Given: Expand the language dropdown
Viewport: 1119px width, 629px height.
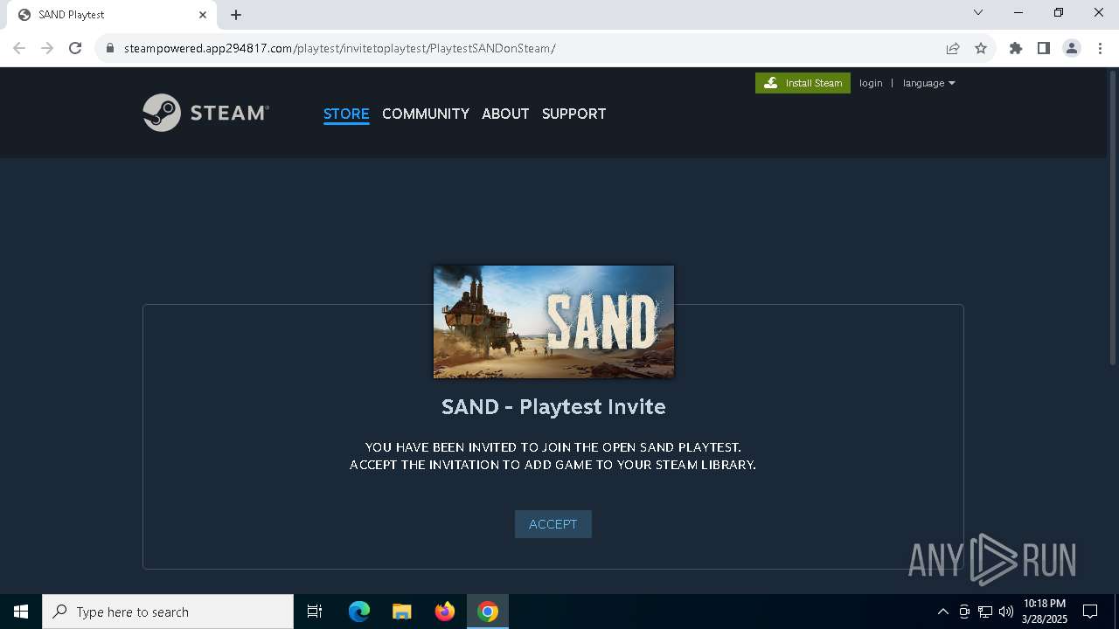Looking at the screenshot, I should click(928, 83).
